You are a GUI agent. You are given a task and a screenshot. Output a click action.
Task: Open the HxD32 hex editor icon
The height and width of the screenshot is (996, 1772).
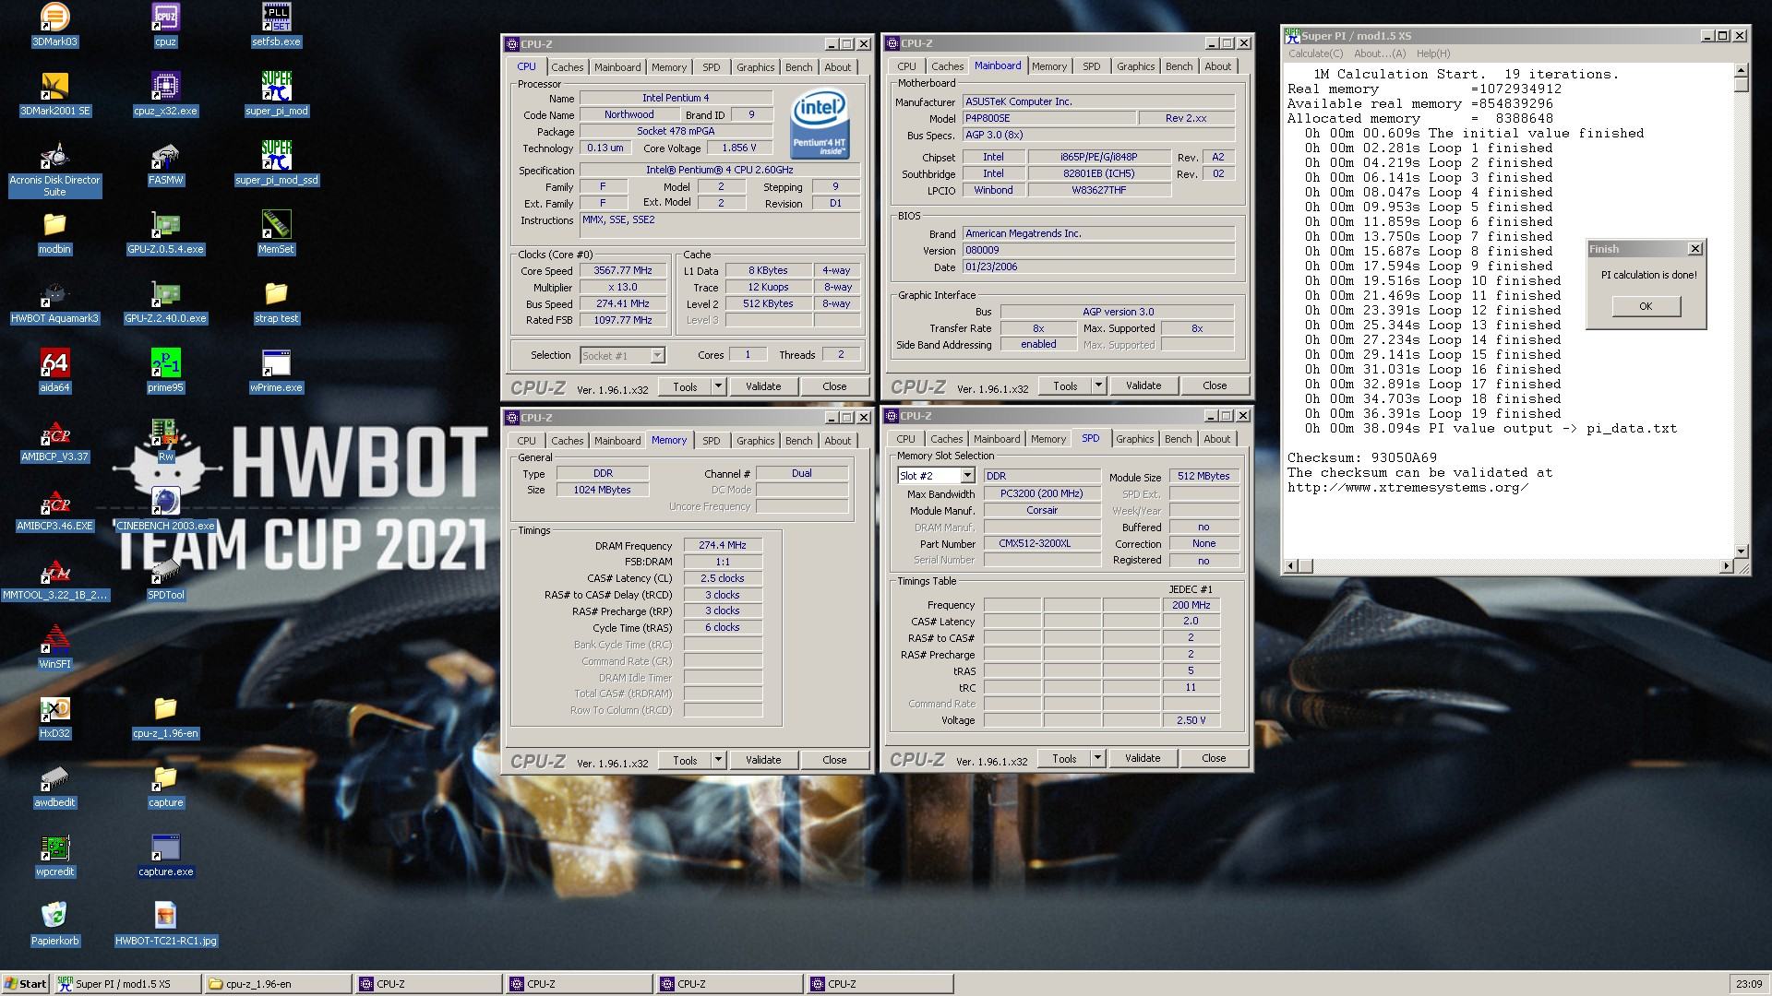coord(54,717)
